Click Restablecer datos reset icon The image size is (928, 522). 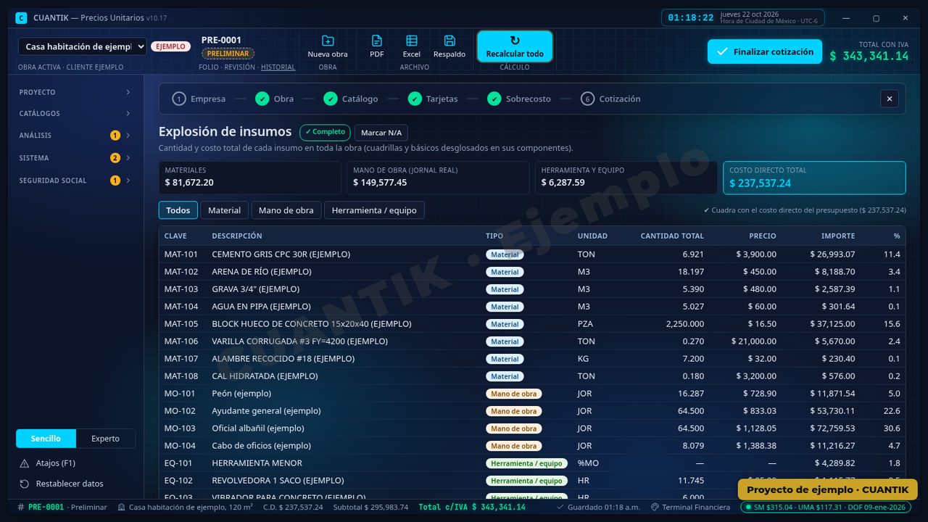point(25,484)
